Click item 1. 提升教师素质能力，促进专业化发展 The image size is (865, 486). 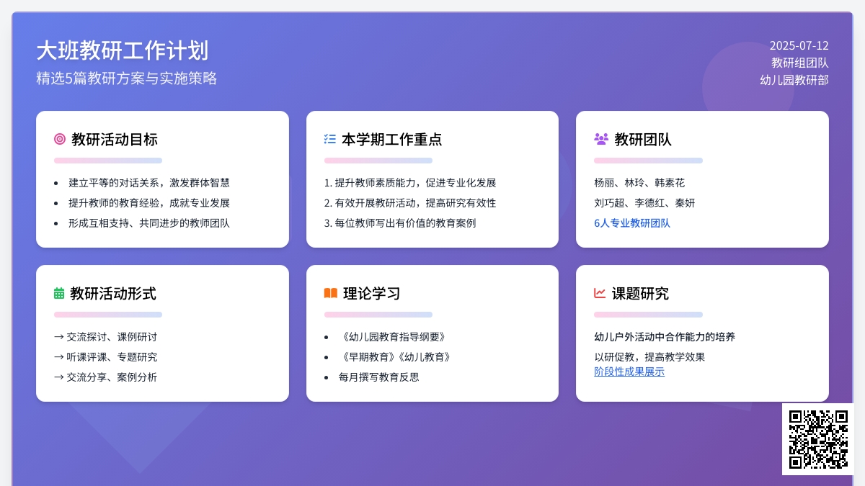click(410, 183)
